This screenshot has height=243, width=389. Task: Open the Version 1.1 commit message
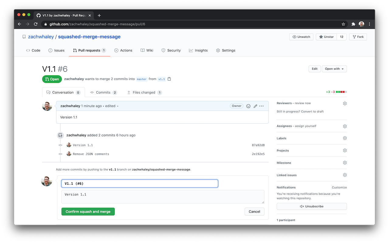pos(83,145)
